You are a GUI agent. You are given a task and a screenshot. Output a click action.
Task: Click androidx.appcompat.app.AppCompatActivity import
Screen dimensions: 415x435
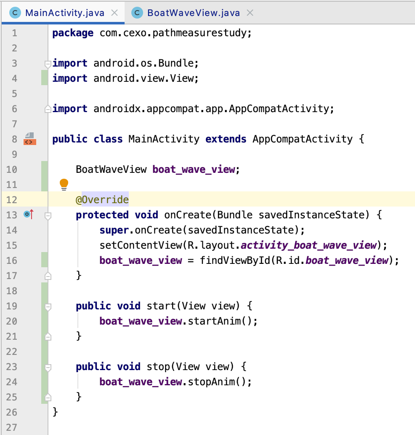(x=211, y=109)
